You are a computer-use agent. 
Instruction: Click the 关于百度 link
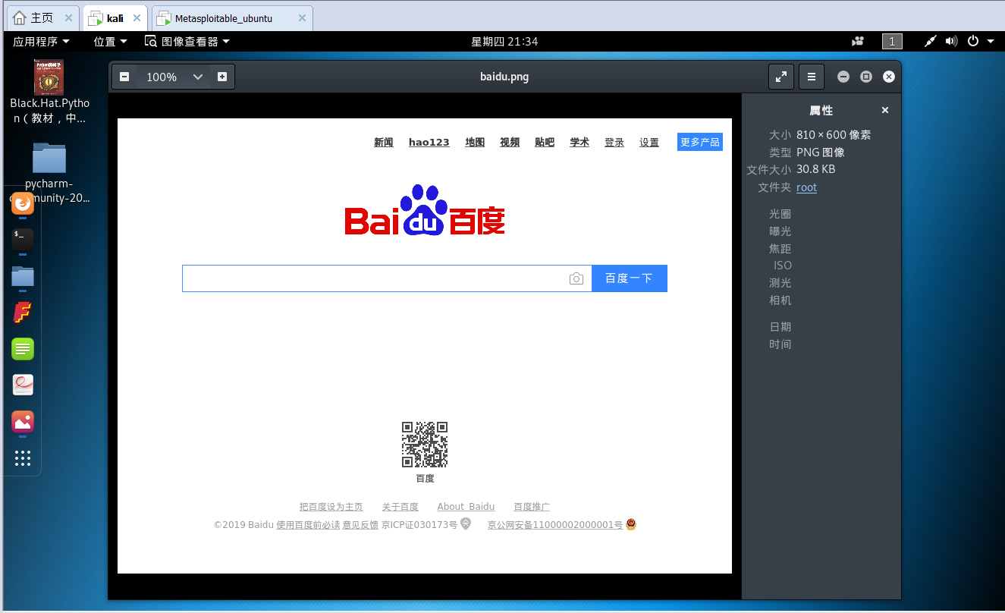(400, 507)
